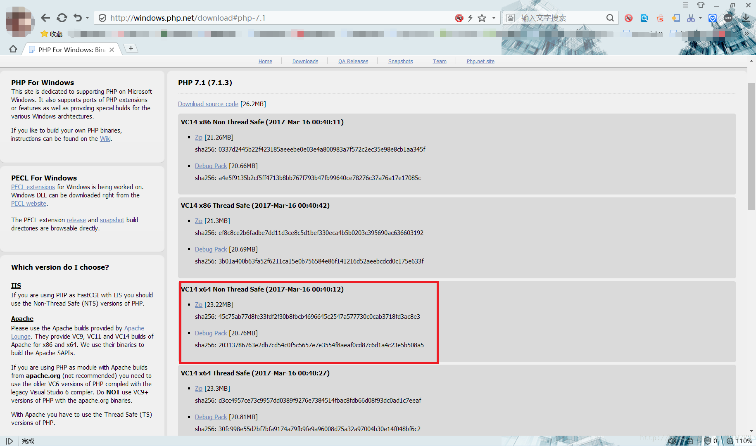Click the undo closed tab arrow icon
This screenshot has width=756, height=446.
[x=78, y=18]
